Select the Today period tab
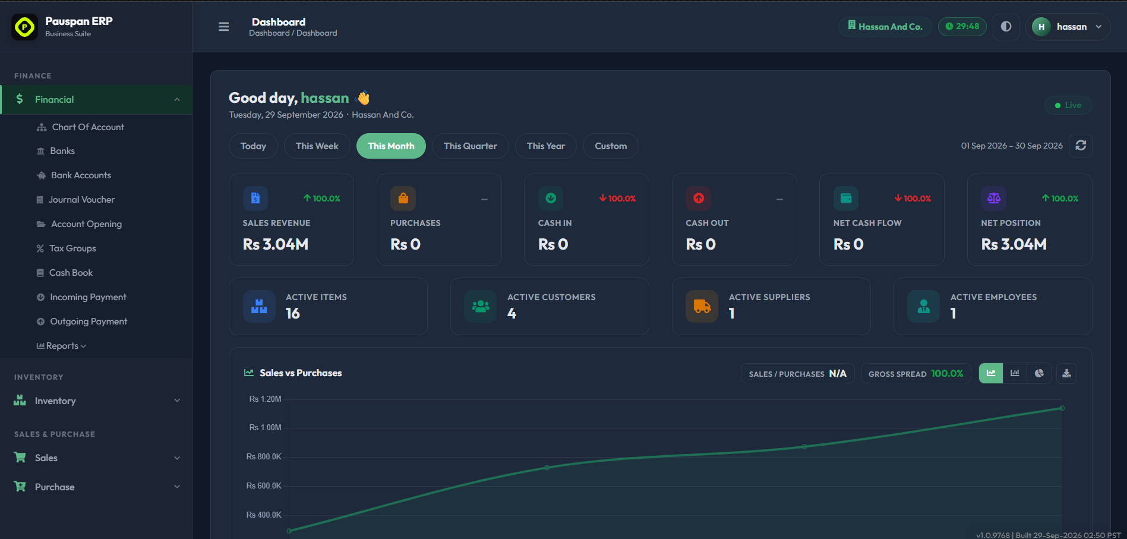 tap(253, 146)
